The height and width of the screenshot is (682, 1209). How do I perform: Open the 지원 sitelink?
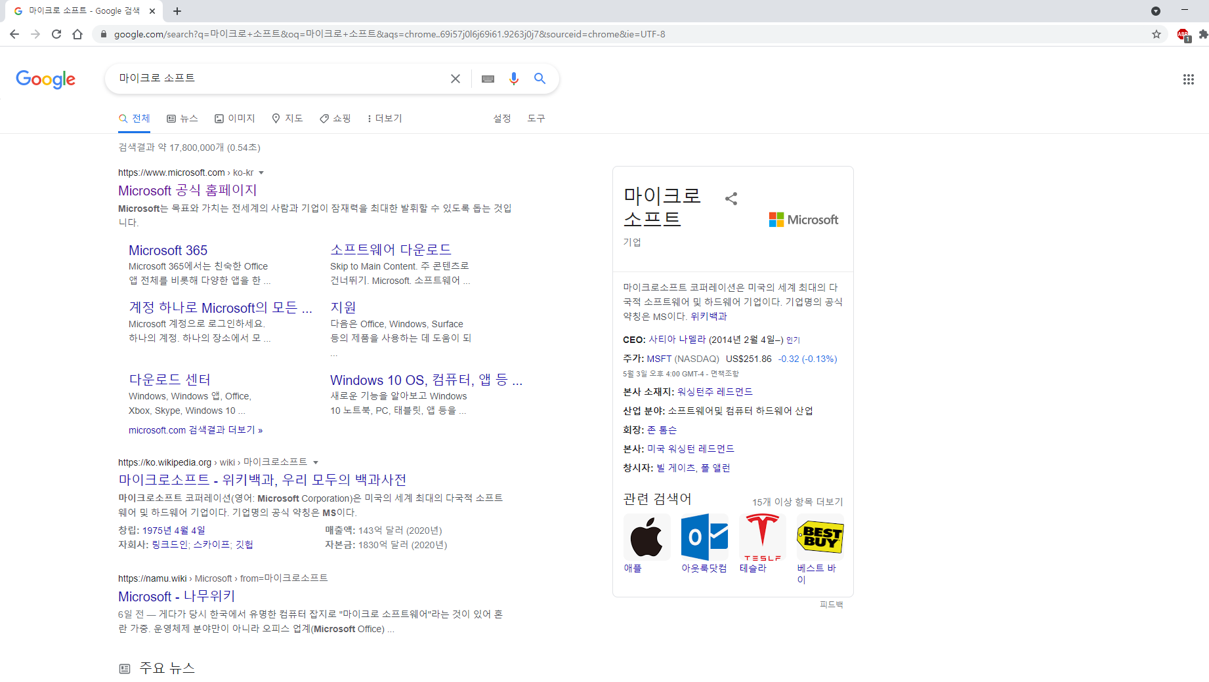tap(343, 308)
